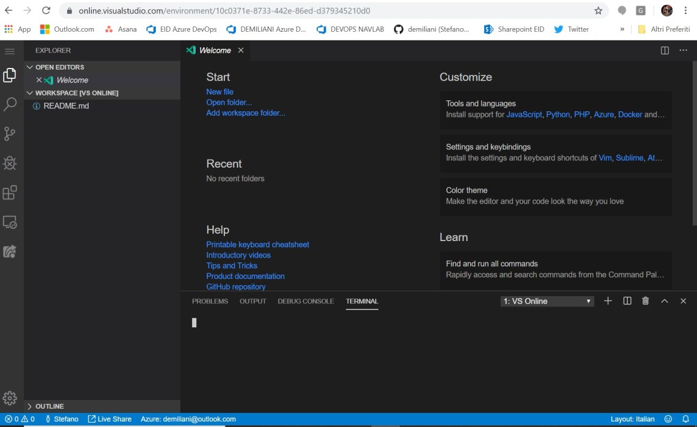Create a new terminal with the plus icon
The width and height of the screenshot is (697, 427).
608,300
